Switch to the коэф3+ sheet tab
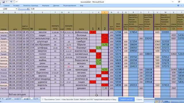Viewport: 184px width, 103px height. (x=27, y=99)
